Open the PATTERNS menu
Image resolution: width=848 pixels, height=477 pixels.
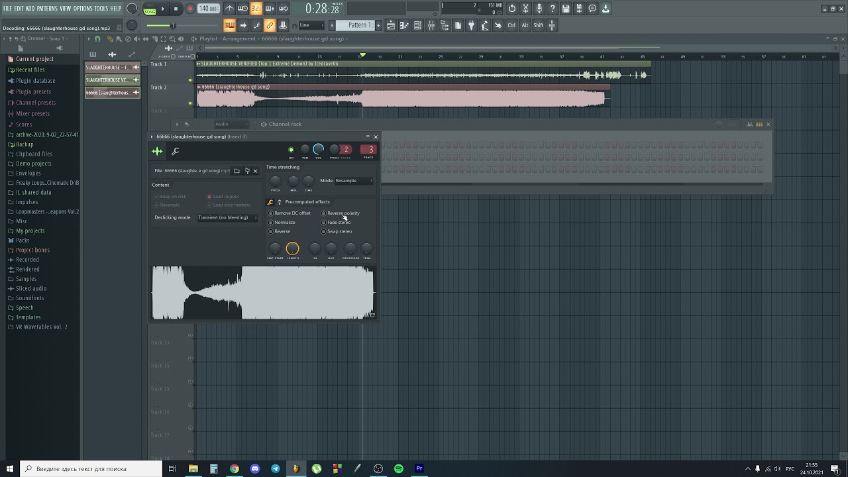(x=47, y=9)
